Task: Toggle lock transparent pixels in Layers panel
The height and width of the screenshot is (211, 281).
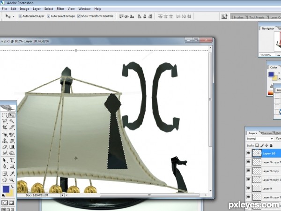Action: click(x=257, y=145)
